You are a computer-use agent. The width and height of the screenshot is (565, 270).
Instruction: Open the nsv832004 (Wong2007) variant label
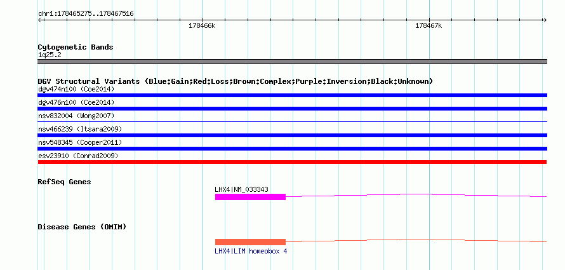coord(76,116)
